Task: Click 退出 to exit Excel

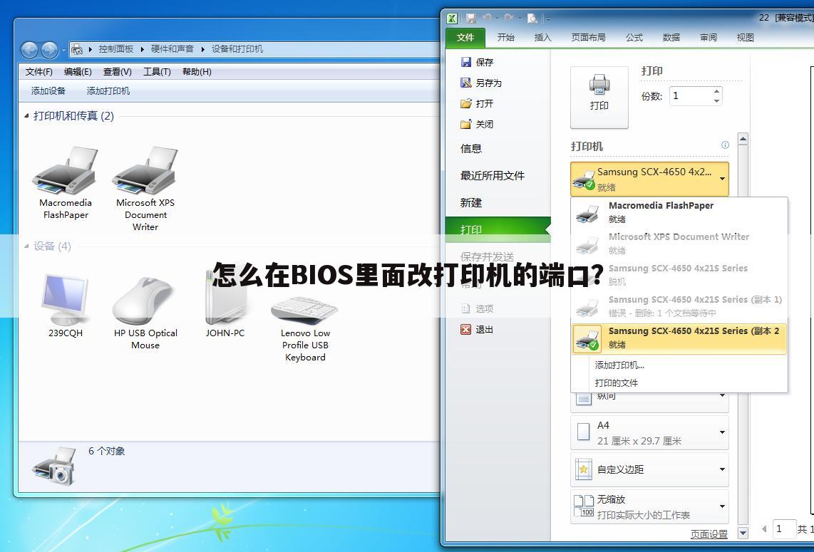Action: [477, 330]
